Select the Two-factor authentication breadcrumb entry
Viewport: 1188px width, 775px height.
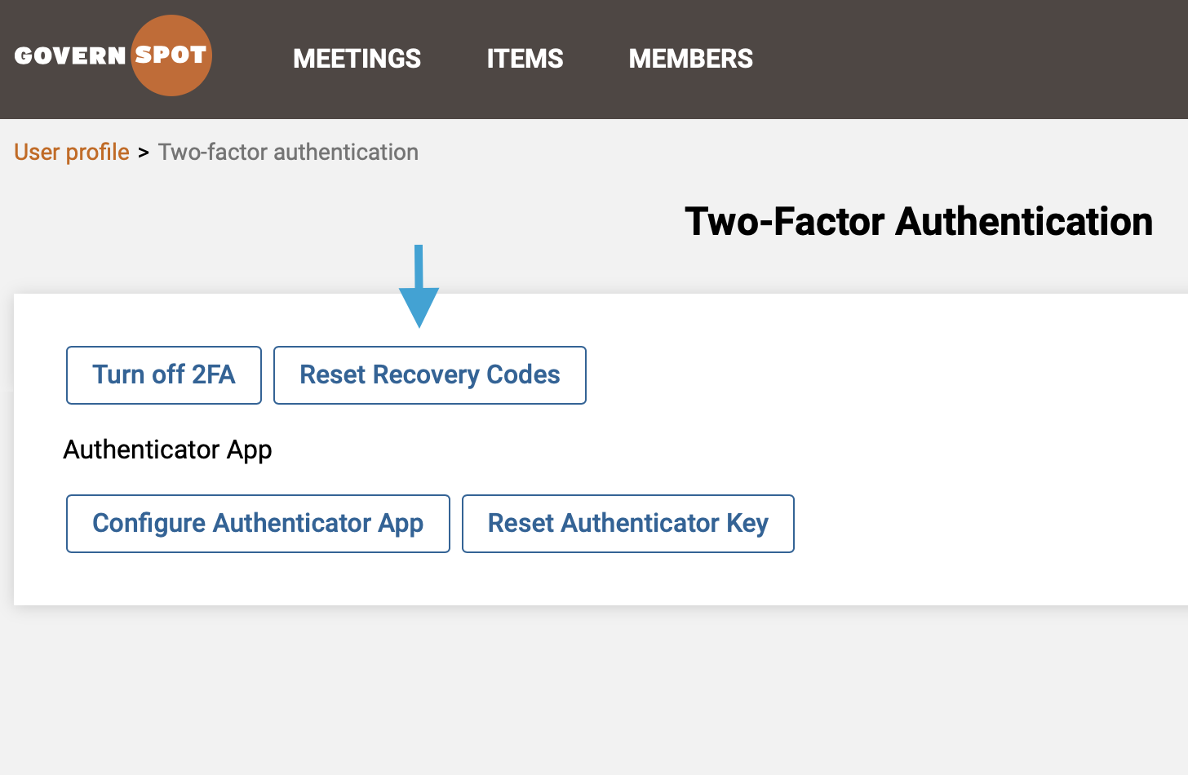click(x=288, y=152)
